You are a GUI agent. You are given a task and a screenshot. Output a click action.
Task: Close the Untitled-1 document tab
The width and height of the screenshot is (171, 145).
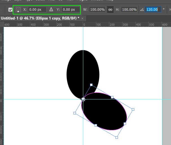pos(82,18)
